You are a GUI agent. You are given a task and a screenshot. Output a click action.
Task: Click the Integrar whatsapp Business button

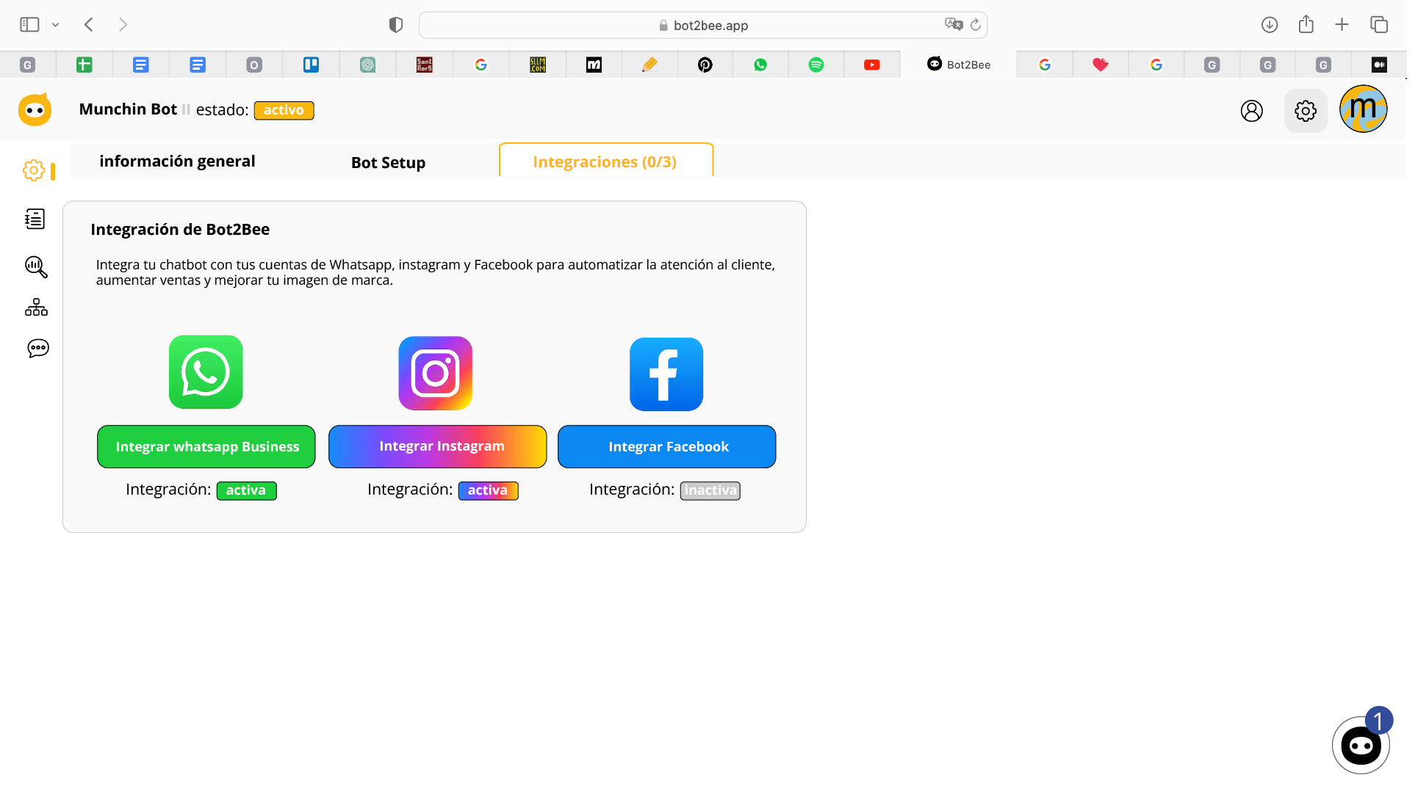(206, 446)
